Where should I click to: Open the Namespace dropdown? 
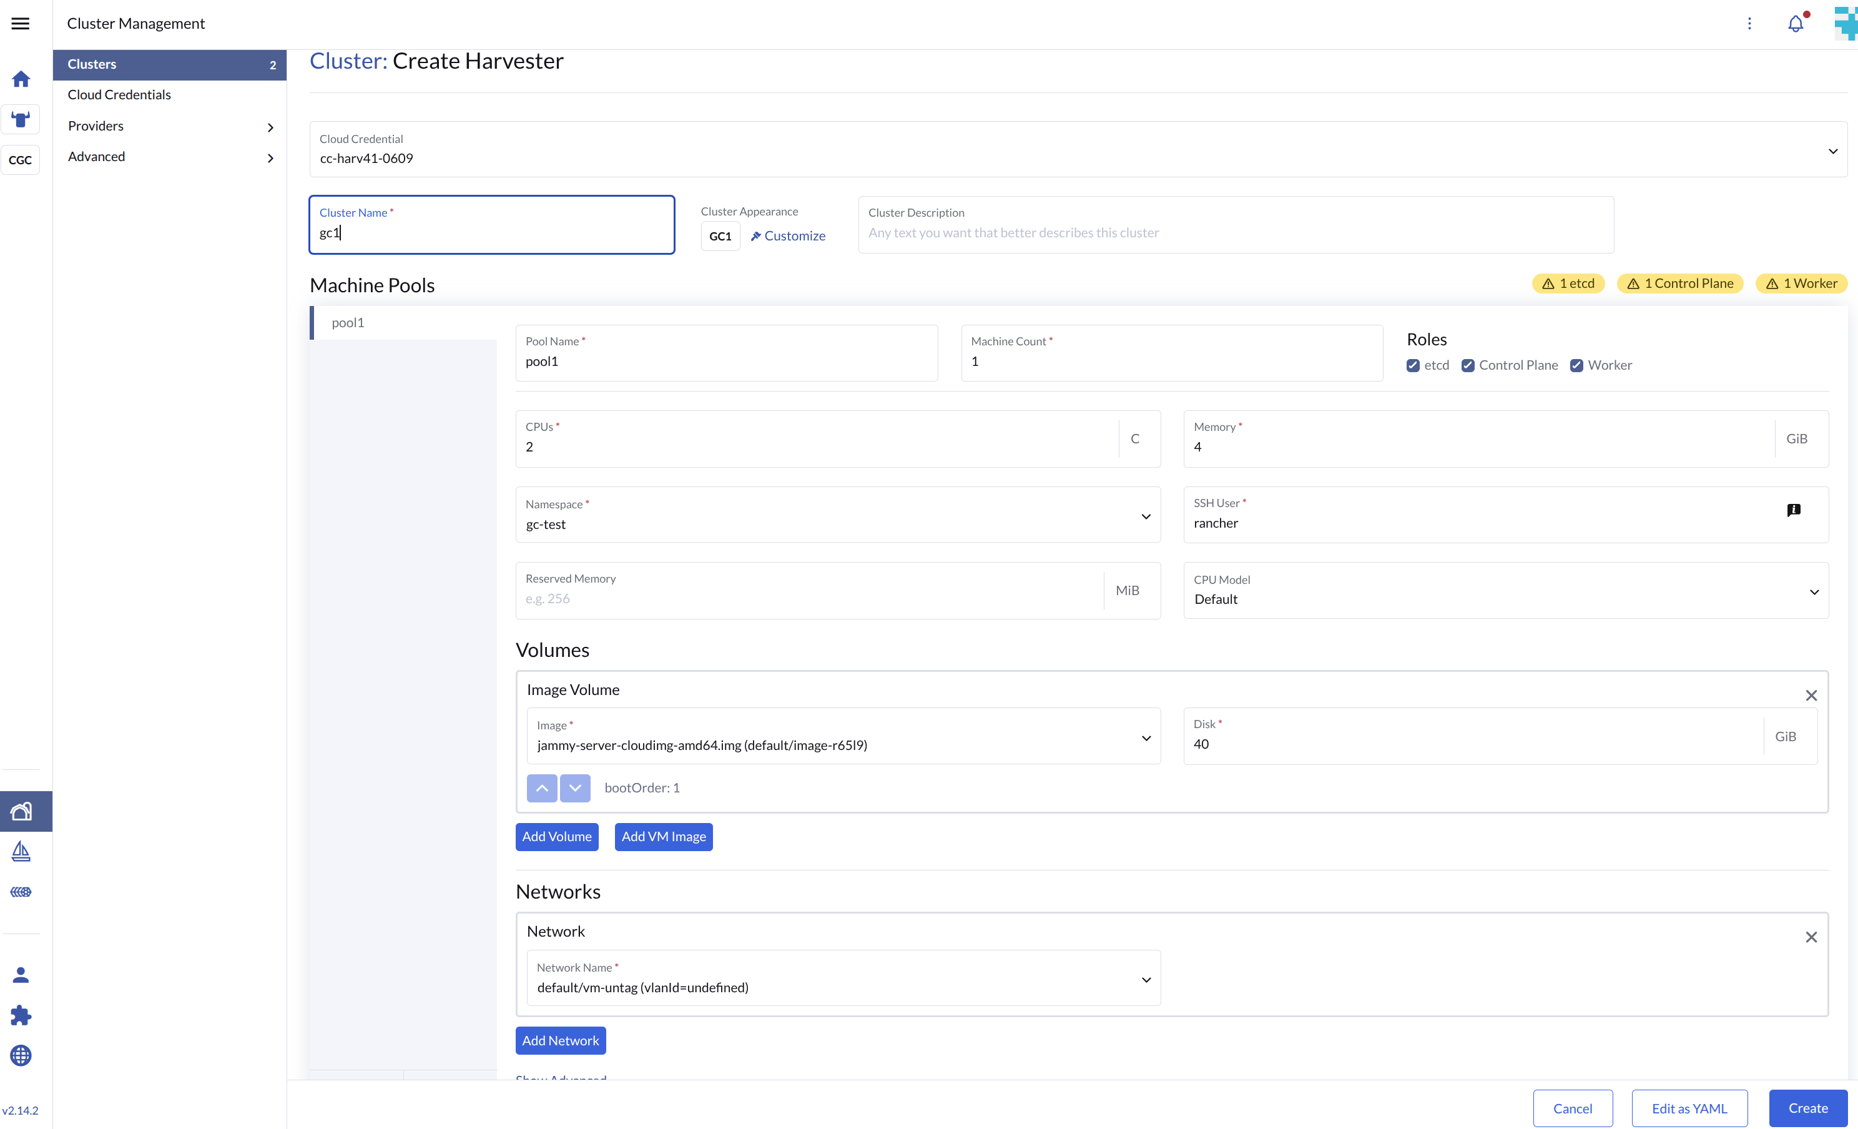[x=838, y=515]
